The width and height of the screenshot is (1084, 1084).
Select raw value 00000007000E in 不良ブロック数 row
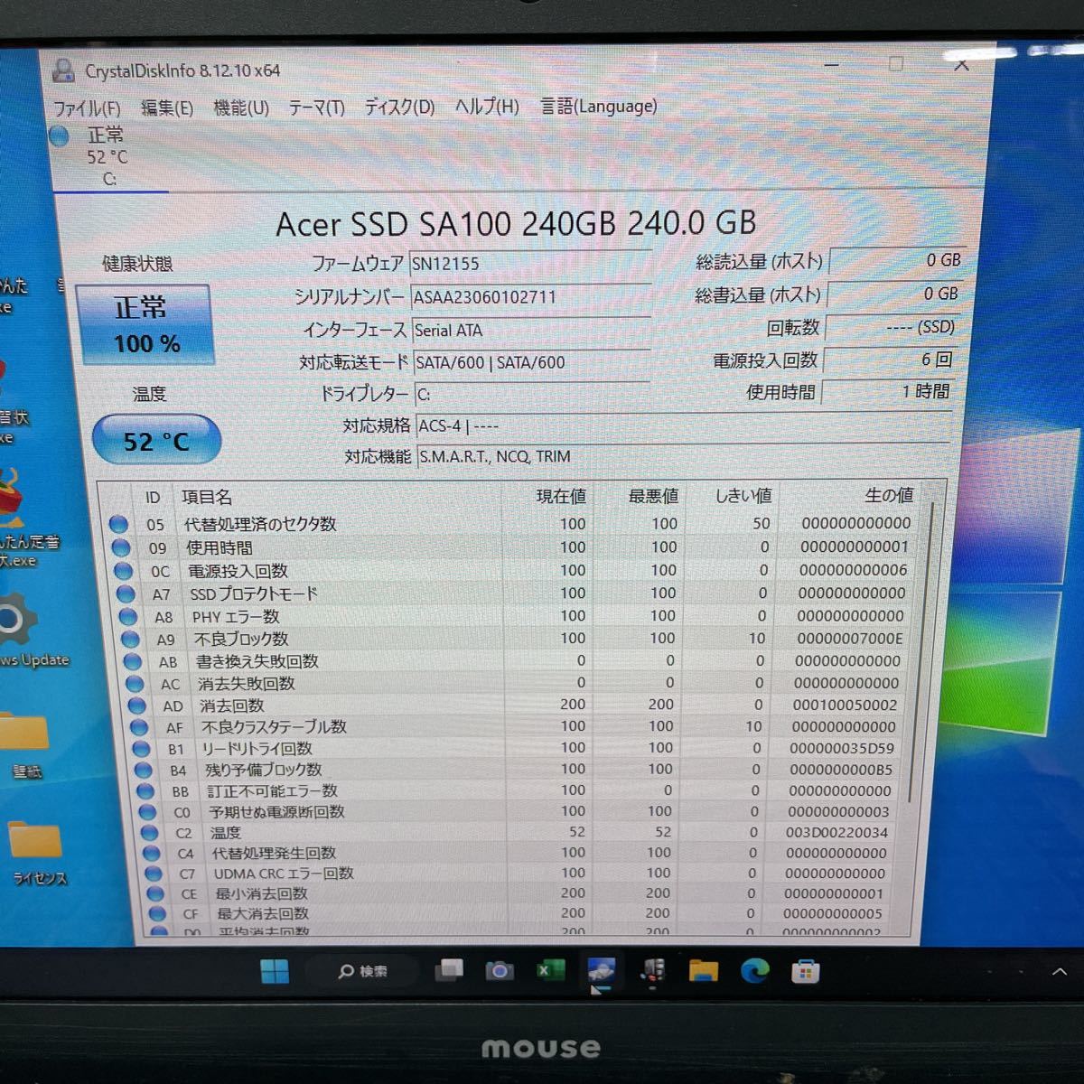click(x=849, y=639)
